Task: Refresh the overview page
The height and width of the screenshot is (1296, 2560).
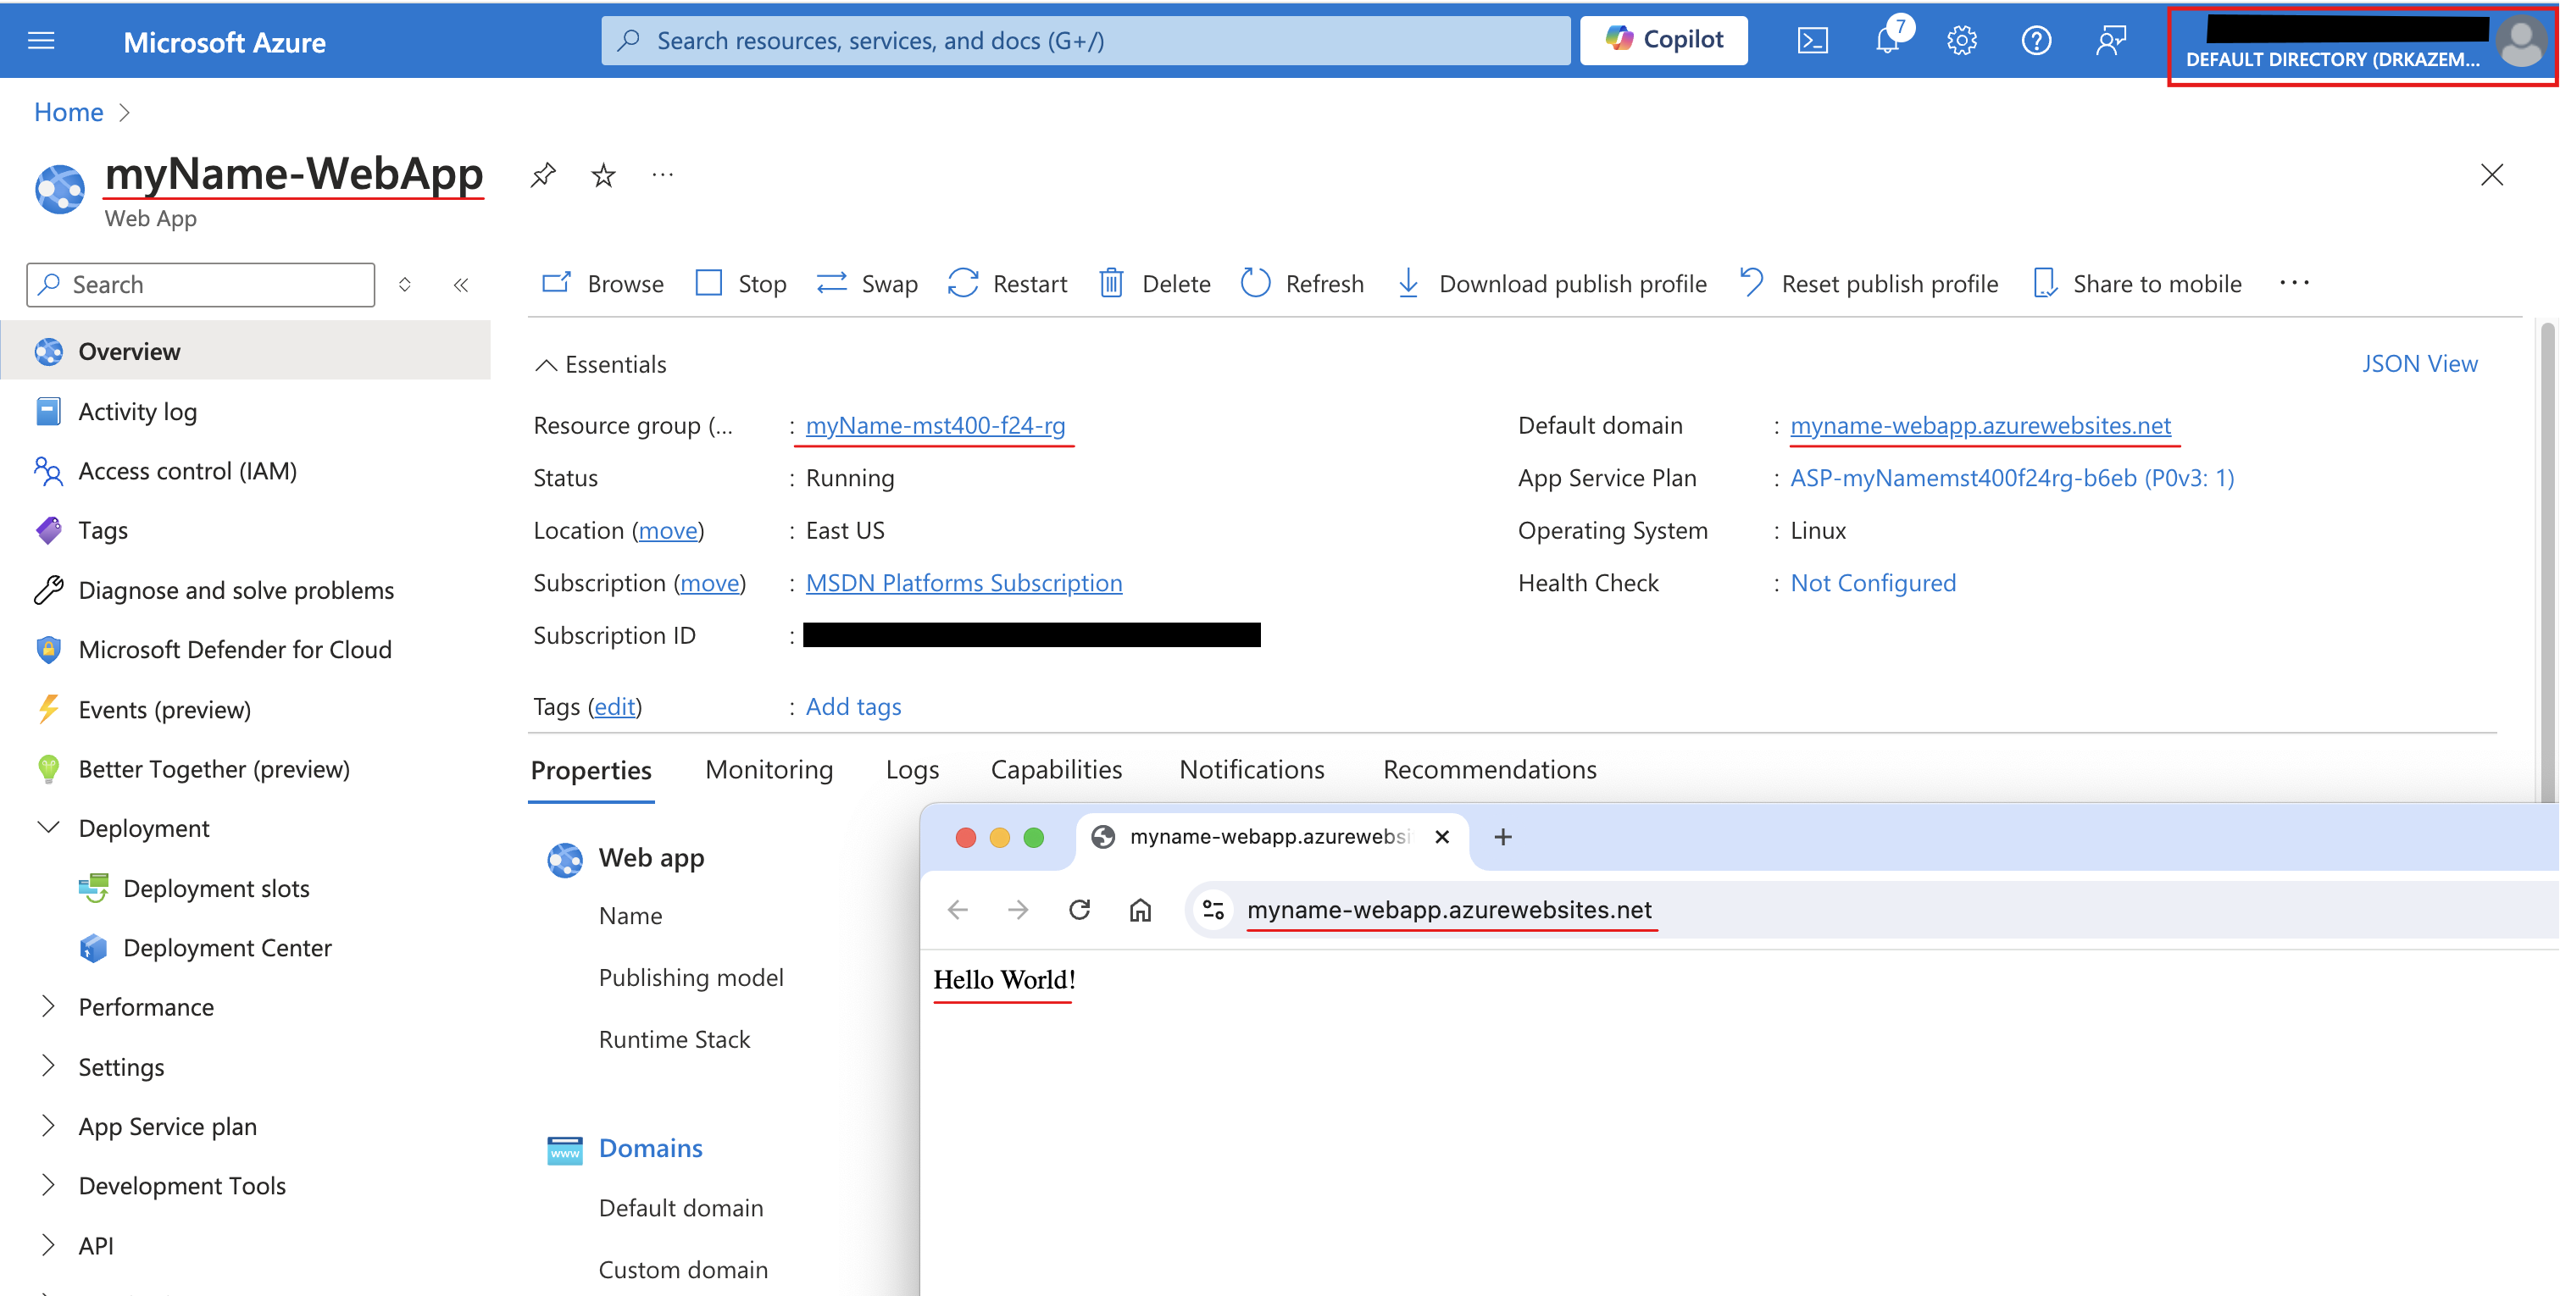Action: tap(1302, 284)
